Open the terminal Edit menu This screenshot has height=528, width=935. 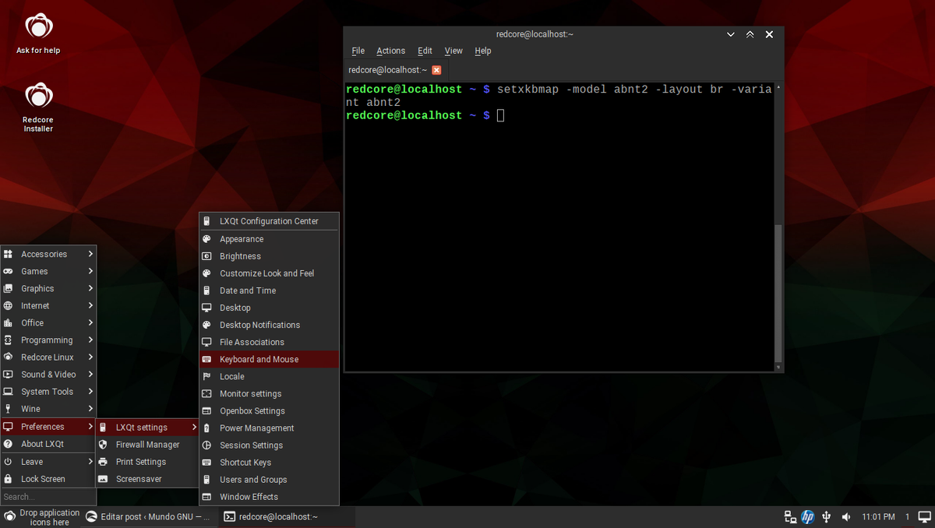(x=425, y=51)
